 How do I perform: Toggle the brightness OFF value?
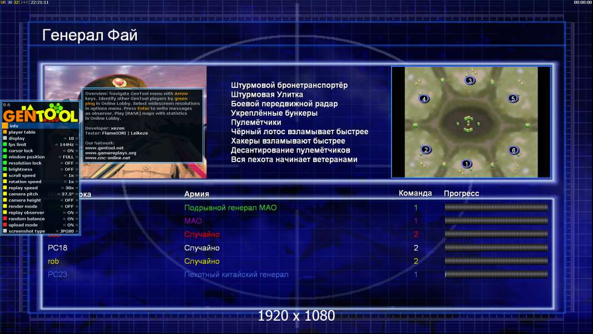(x=69, y=169)
